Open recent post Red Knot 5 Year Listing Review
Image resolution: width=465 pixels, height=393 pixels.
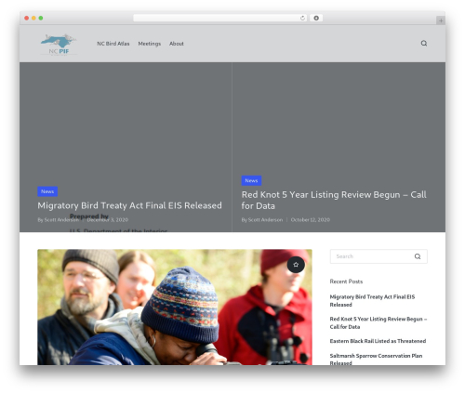[x=379, y=322]
